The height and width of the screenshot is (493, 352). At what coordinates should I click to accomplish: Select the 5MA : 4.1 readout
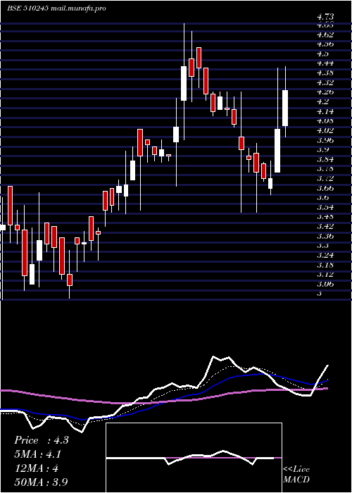pyautogui.click(x=37, y=454)
